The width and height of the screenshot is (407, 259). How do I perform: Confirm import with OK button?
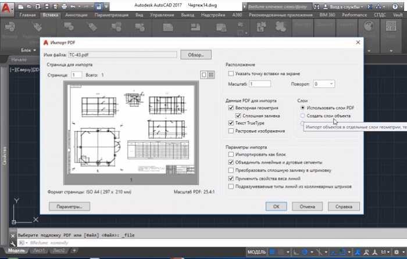click(276, 207)
